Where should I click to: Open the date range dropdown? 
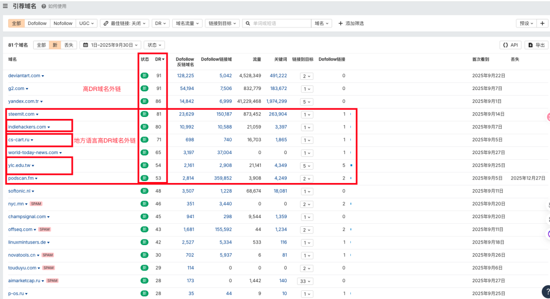pyautogui.click(x=111, y=45)
